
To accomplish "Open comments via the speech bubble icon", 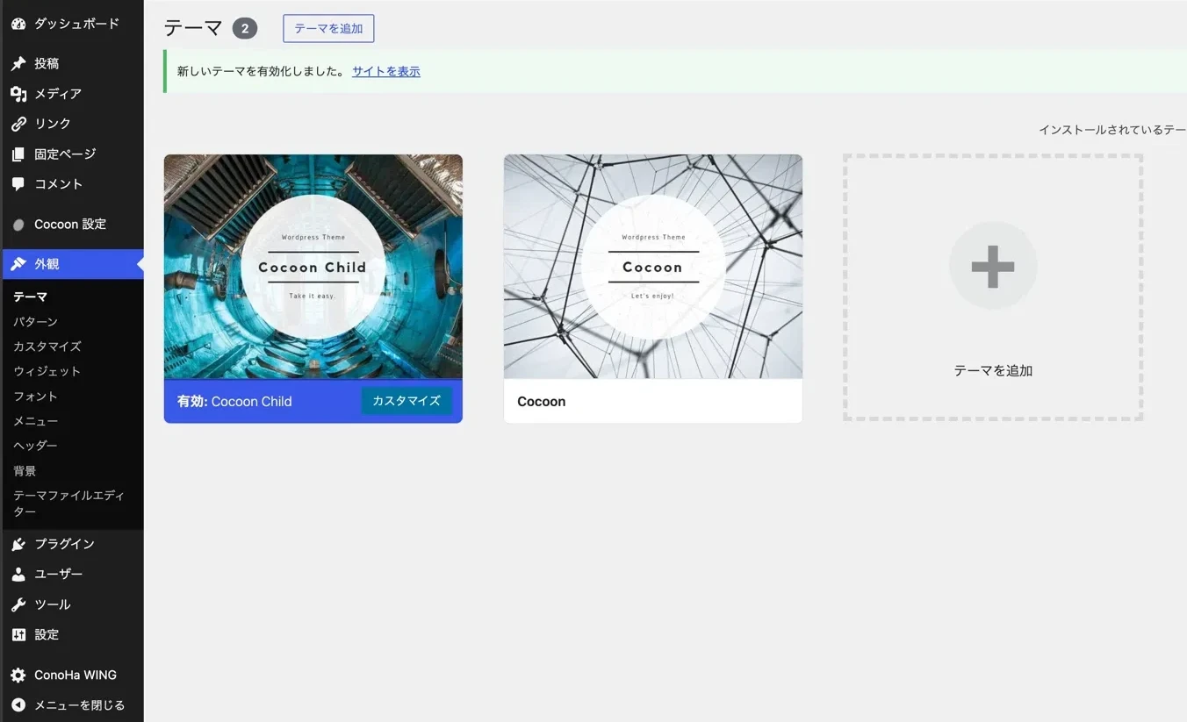I will (x=18, y=184).
